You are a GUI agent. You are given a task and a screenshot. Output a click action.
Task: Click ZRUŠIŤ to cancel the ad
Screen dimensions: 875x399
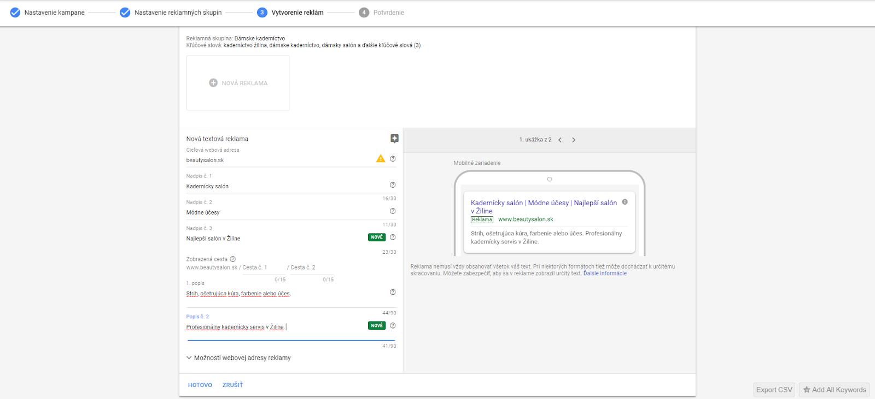pyautogui.click(x=232, y=385)
